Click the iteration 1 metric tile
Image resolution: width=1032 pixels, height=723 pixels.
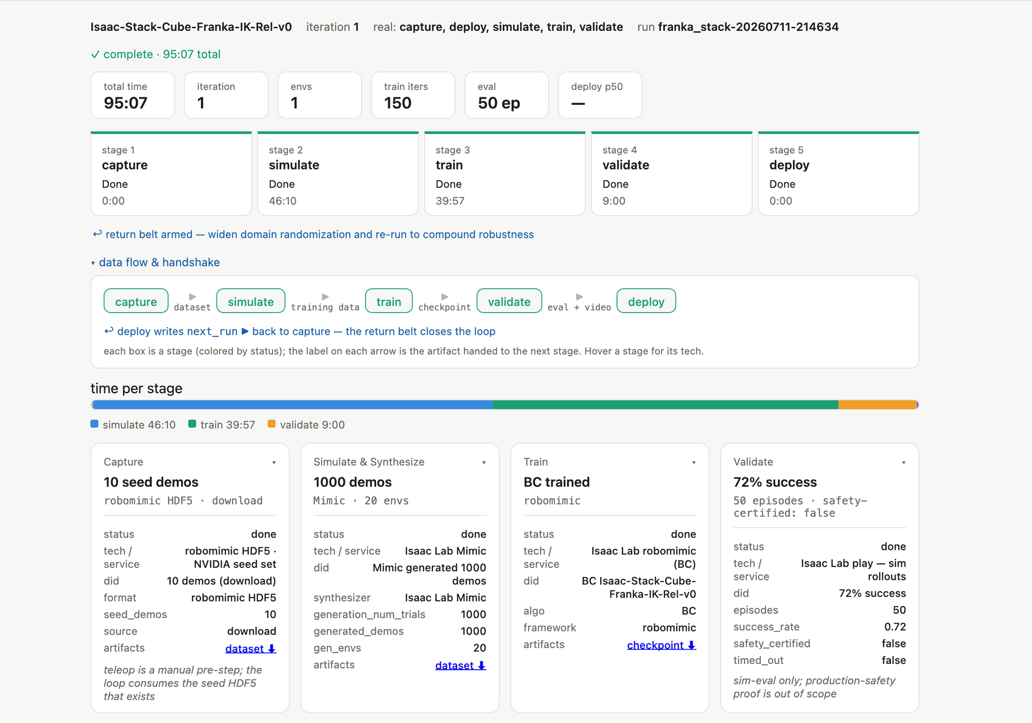(x=226, y=95)
